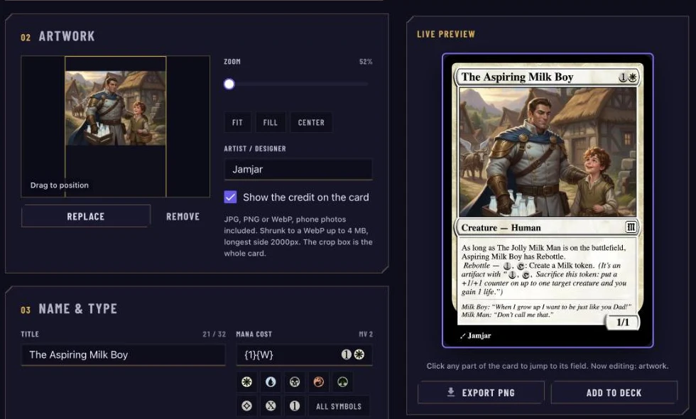Screen dimensions: 696x419
Task: Click the Rebottle rules text on the card
Action: coord(544,269)
